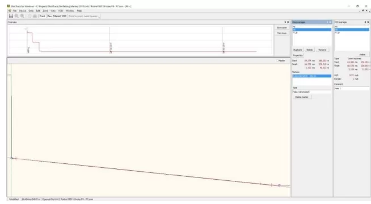Toggle the Marker radio option
This screenshot has width=371, height=204.
[x=277, y=60]
